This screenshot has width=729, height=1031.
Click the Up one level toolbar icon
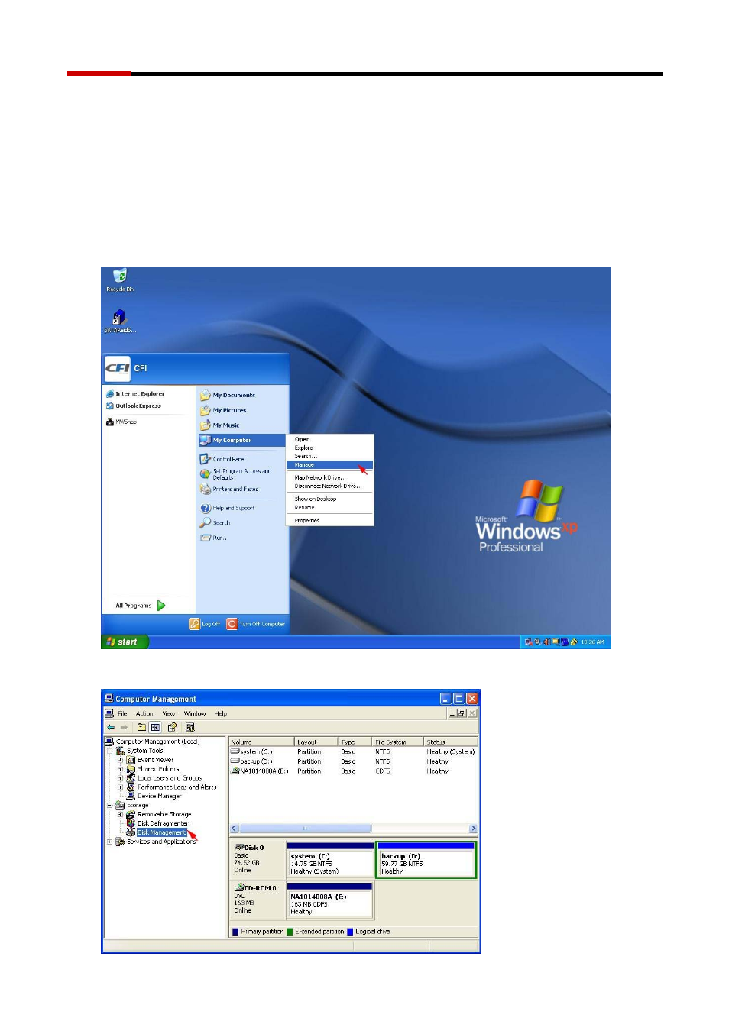pyautogui.click(x=141, y=728)
